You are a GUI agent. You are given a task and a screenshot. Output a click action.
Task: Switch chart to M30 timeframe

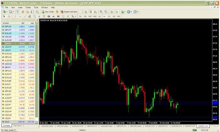click(x=95, y=16)
